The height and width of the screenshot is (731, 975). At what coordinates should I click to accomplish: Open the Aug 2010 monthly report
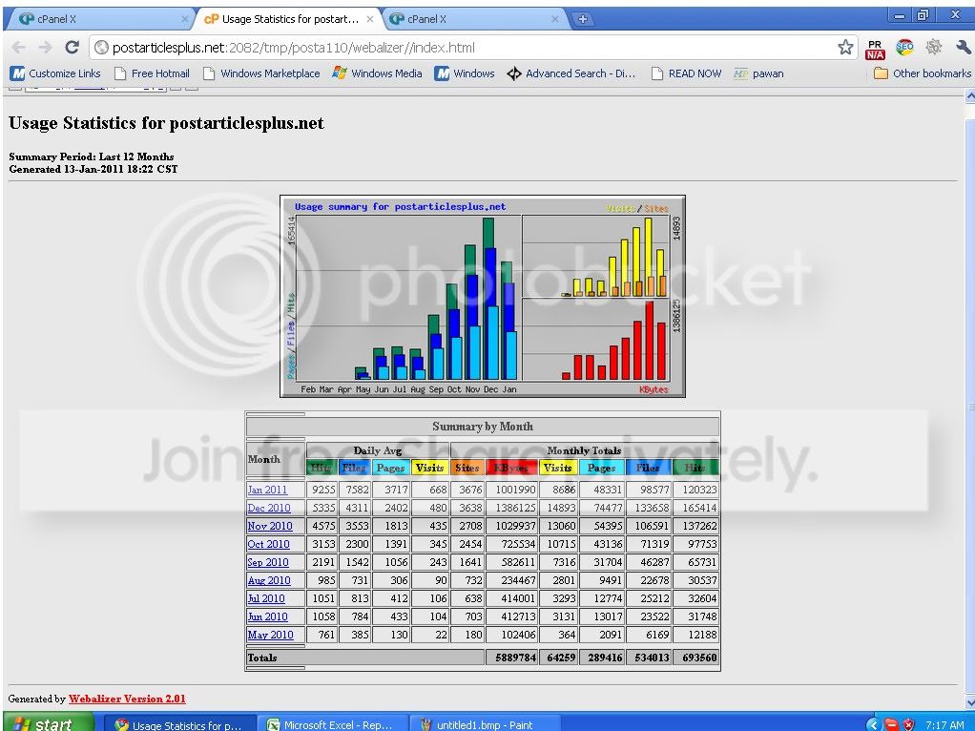[269, 580]
